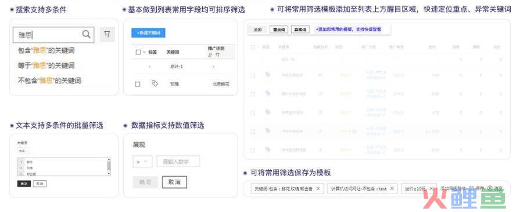Open the > operator dropdown in 展现 panel
Screen dimensions: 520x212
click(x=142, y=162)
